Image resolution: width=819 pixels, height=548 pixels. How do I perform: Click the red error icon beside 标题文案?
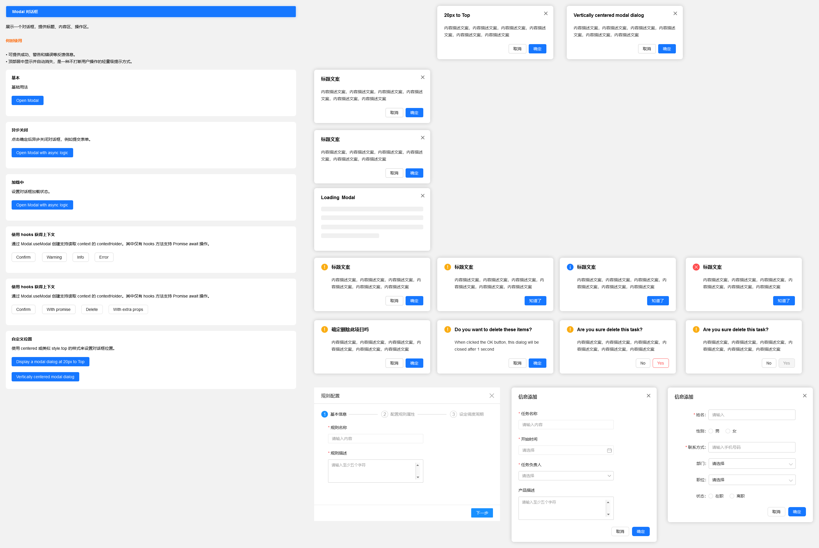696,267
